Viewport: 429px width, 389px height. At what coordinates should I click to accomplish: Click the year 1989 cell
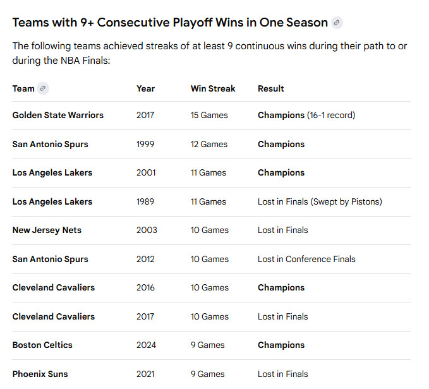[x=145, y=202]
